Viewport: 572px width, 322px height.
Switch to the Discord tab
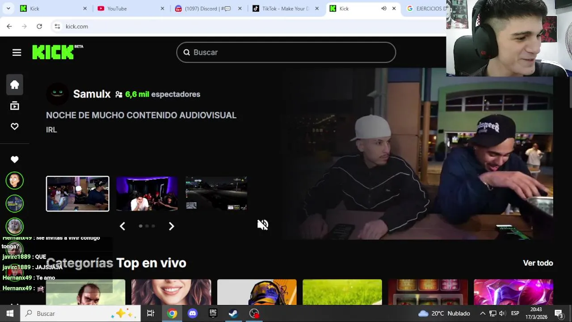(x=208, y=8)
